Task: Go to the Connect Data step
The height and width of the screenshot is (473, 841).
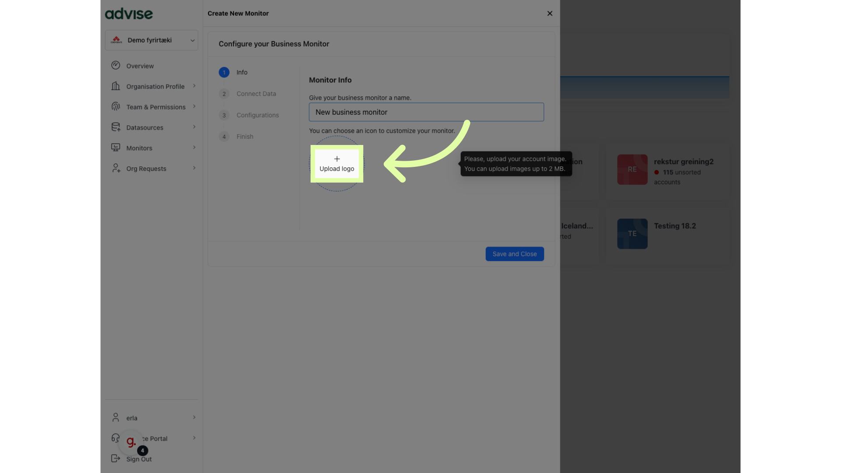Action: tap(256, 94)
